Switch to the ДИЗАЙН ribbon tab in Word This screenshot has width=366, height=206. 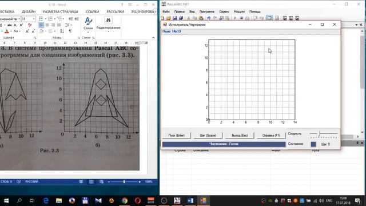tap(29, 11)
